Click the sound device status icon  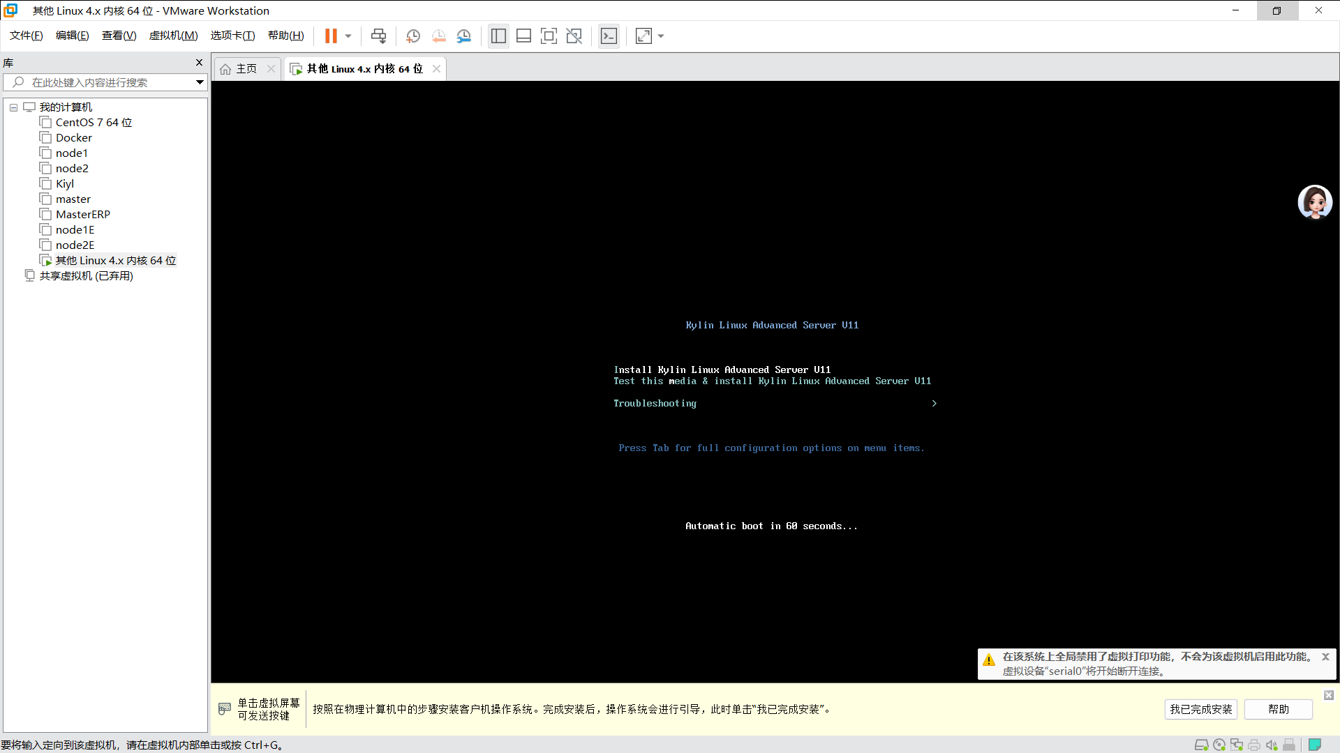(x=1272, y=745)
